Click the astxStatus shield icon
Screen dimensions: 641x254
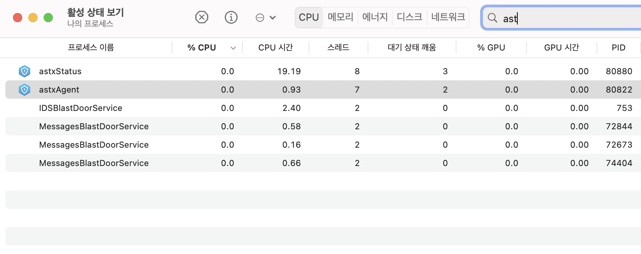(x=25, y=71)
